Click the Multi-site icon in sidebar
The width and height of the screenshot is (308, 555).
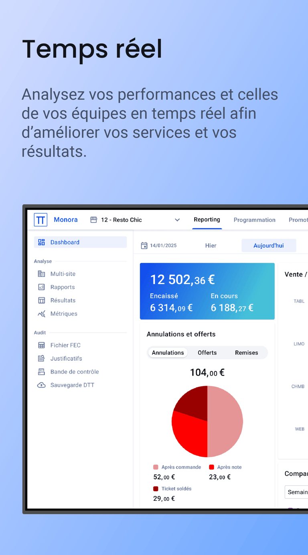(41, 274)
